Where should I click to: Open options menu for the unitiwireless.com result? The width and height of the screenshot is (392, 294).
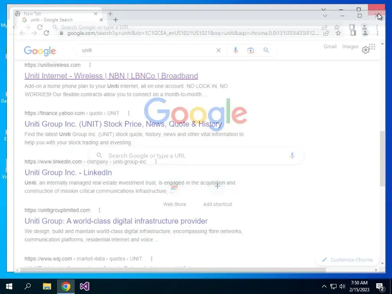coord(90,65)
